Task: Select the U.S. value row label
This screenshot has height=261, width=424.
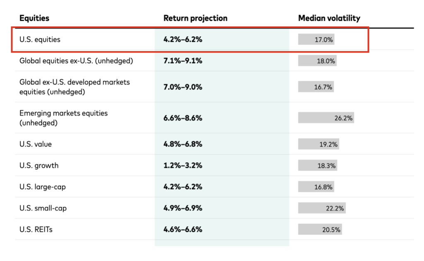Action: pos(36,144)
